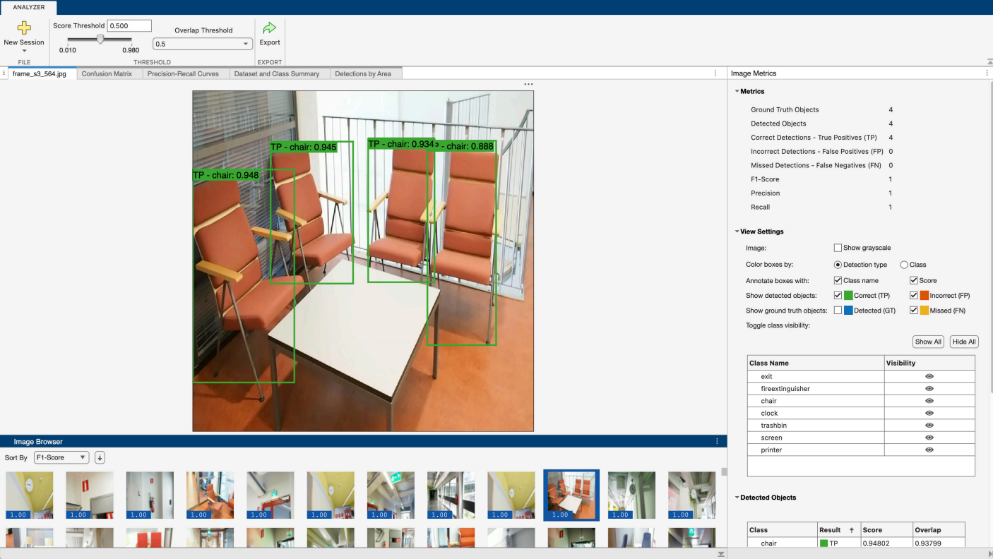Switch to the Confusion Matrix tab
The image size is (993, 559).
pos(107,73)
